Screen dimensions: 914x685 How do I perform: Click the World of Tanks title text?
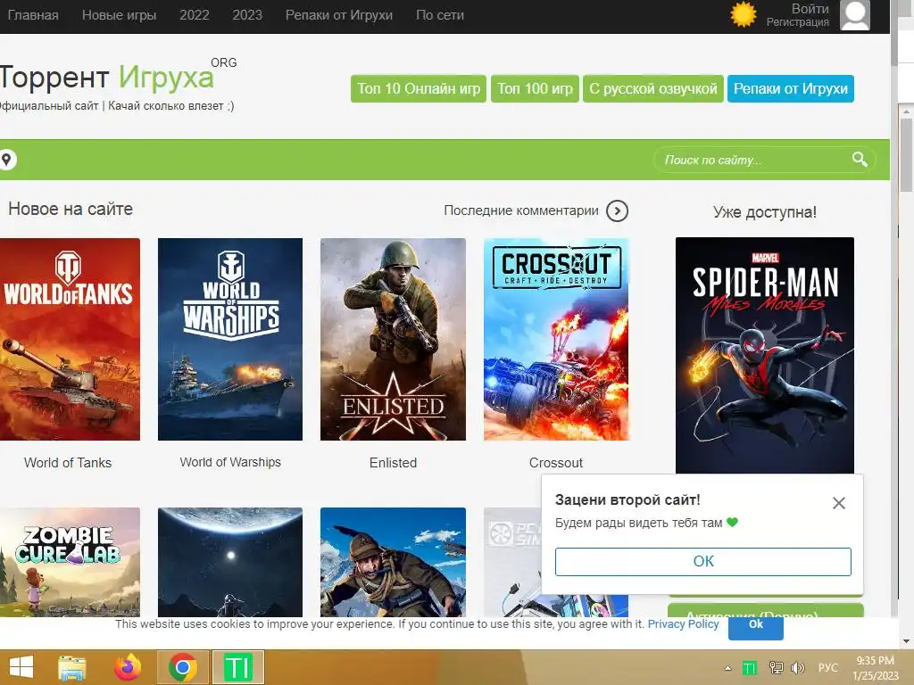[68, 463]
